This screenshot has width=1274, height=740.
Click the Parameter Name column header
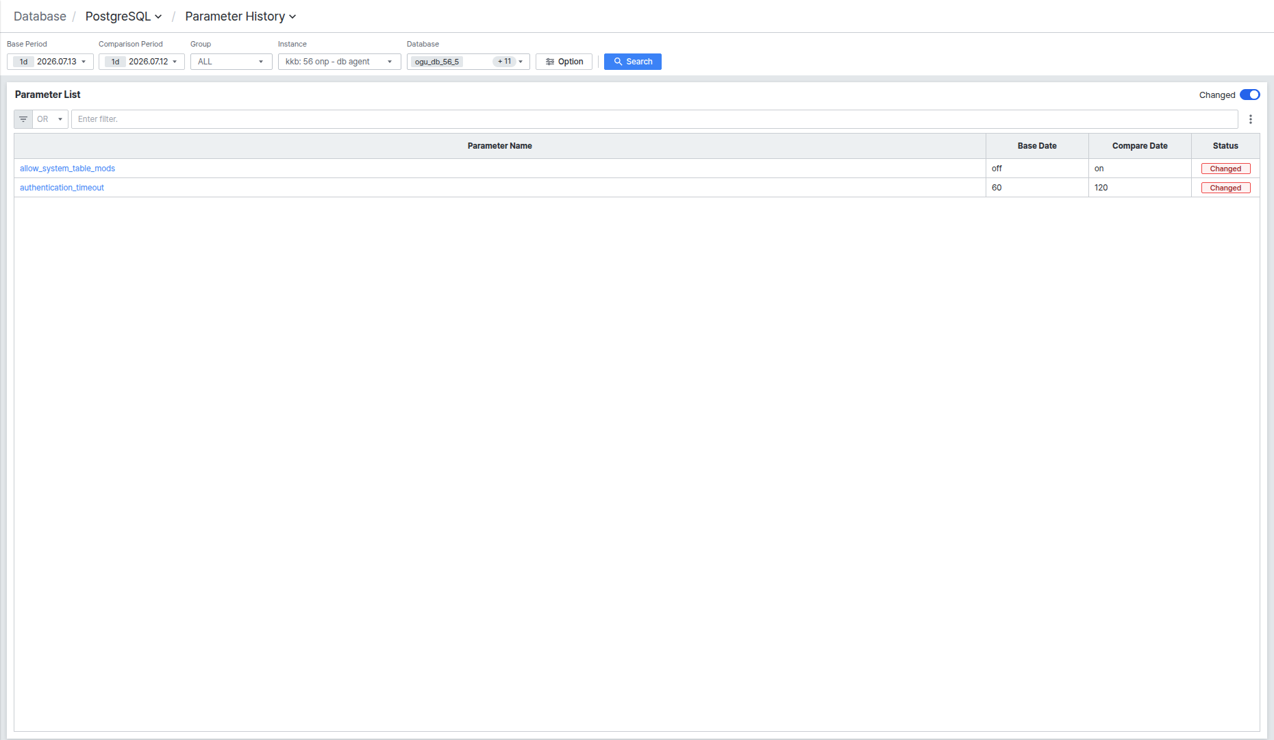click(500, 146)
